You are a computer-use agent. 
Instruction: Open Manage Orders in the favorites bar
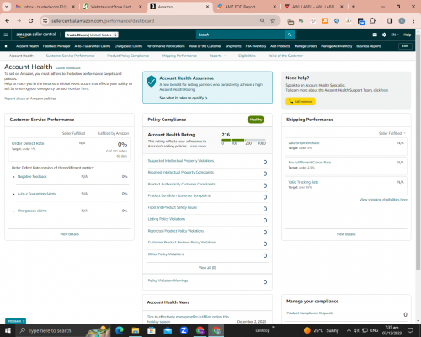pos(306,46)
